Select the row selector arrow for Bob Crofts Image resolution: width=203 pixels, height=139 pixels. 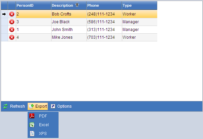point(4,14)
